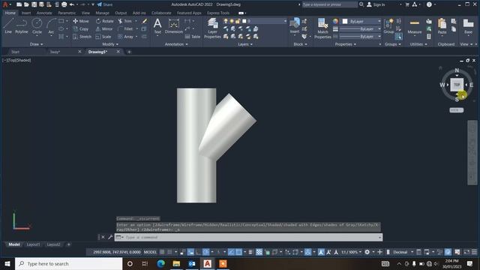Viewport: 480px width, 270px height.
Task: Click the Measure tool
Action: [x=415, y=25]
